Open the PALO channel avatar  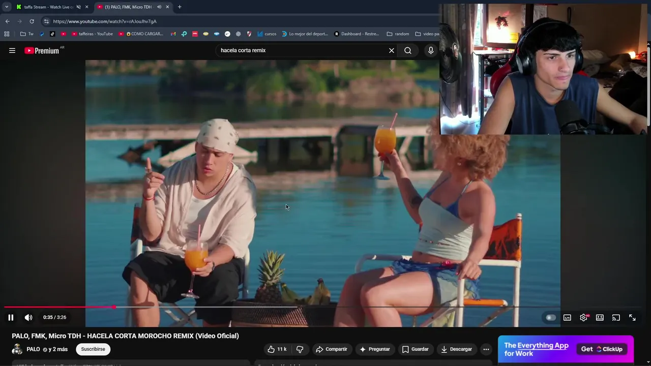point(17,349)
